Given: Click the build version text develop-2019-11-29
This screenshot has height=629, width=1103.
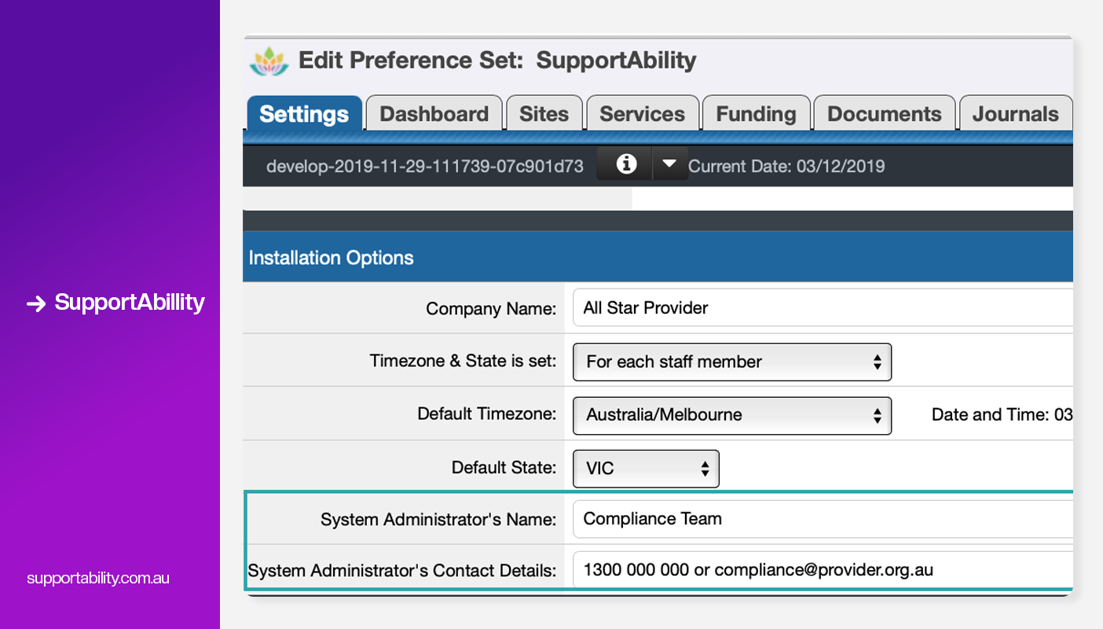Looking at the screenshot, I should point(425,166).
